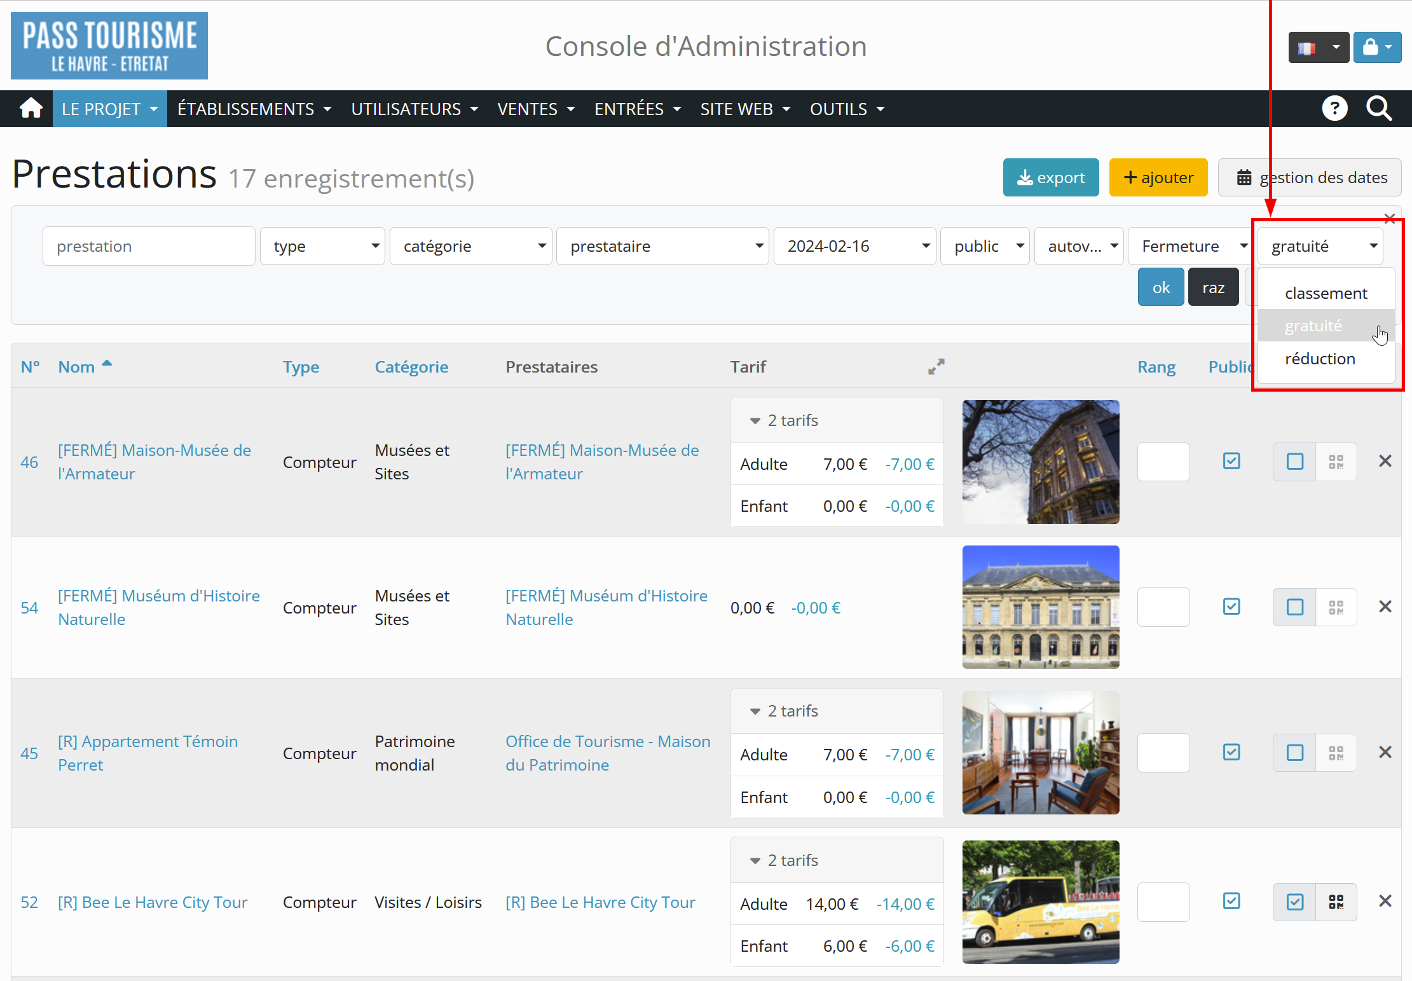Uncheck the gray-boxed checkbox for Bee Le Havre City Tour

pyautogui.click(x=1294, y=902)
